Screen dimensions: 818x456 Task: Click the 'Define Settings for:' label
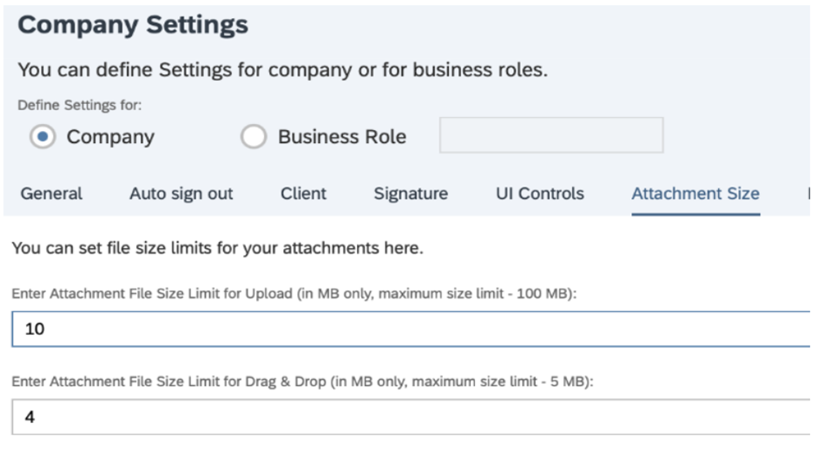tap(80, 104)
